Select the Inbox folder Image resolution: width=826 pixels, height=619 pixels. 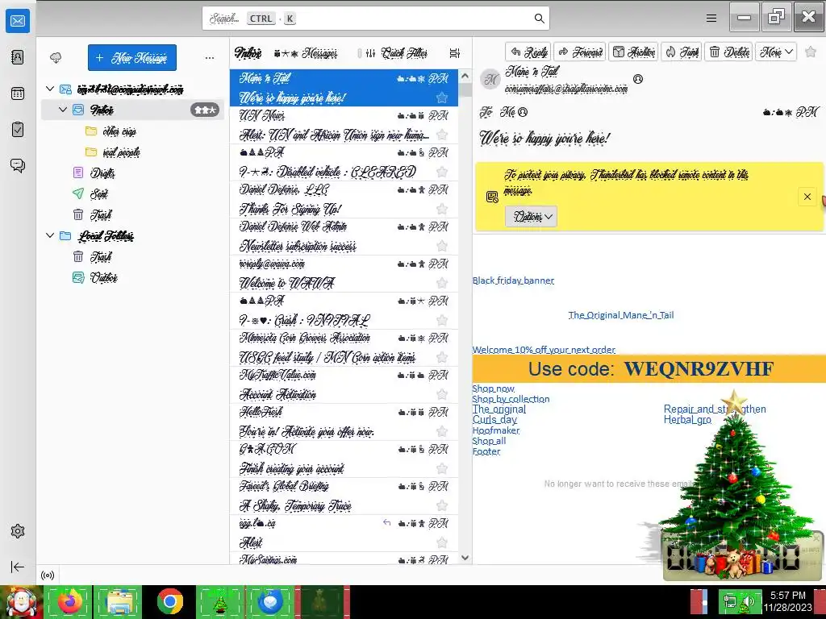coord(133,110)
